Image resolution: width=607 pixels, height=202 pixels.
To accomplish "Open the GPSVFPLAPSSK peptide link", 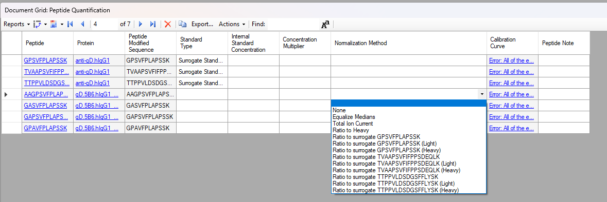I will [45, 60].
